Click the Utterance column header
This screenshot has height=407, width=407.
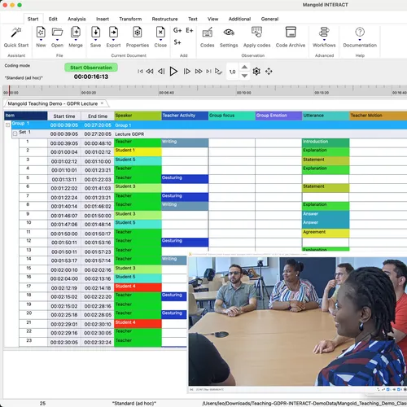point(326,116)
